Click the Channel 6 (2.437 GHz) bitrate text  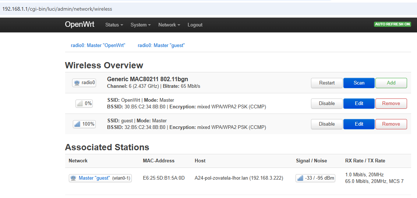(x=153, y=86)
